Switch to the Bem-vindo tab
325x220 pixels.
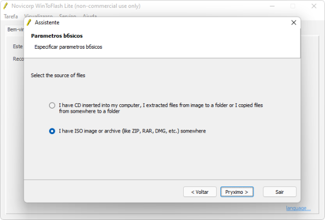15,29
